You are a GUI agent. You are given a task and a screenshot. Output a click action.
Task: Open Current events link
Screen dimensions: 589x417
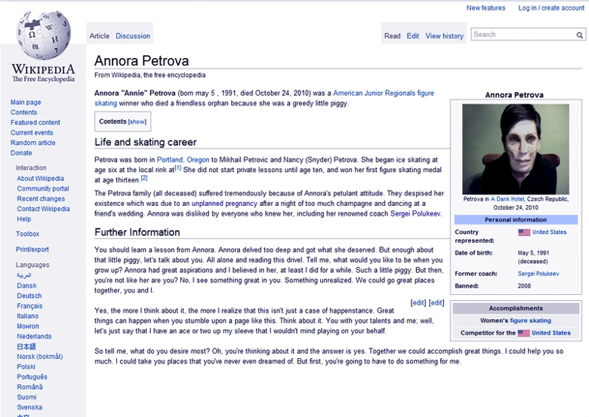pos(32,133)
